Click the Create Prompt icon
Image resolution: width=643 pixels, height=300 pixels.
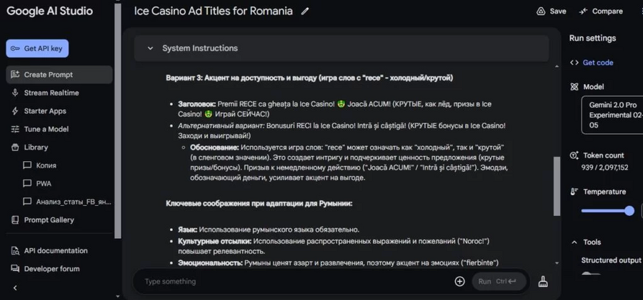point(15,75)
